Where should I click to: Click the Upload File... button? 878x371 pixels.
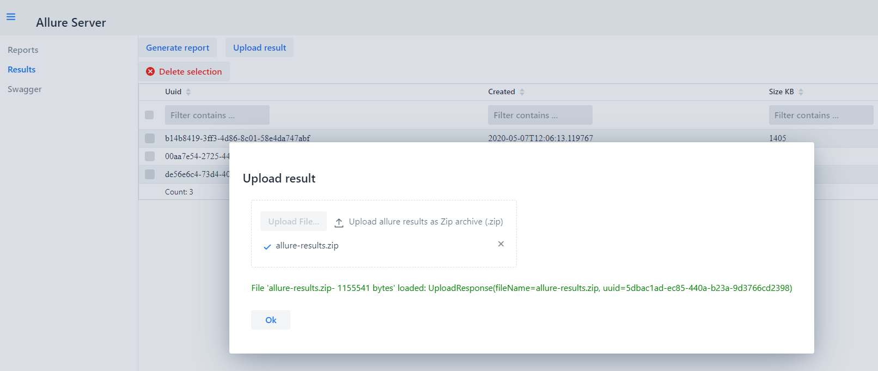[x=294, y=221]
